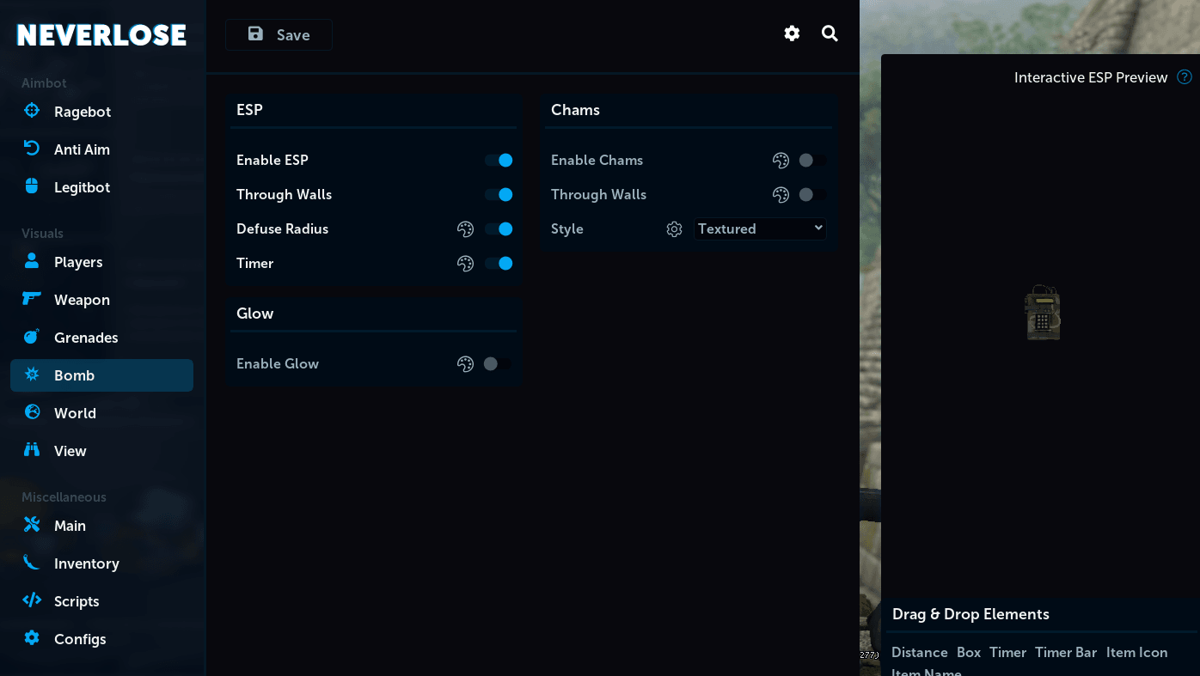Select the Scripts tab label
Screen dimensions: 1200x676
[77, 601]
